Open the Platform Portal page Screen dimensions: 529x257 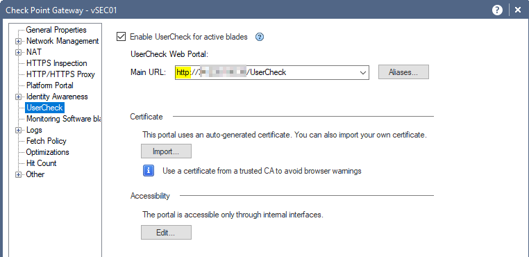coord(49,85)
